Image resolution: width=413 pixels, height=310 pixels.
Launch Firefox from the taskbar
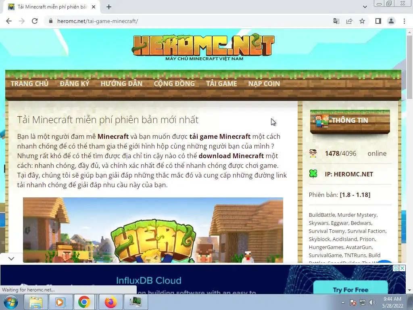click(111, 302)
